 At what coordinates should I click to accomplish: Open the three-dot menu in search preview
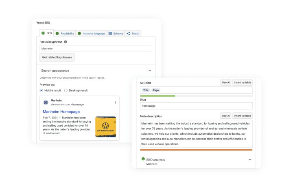click(116, 103)
